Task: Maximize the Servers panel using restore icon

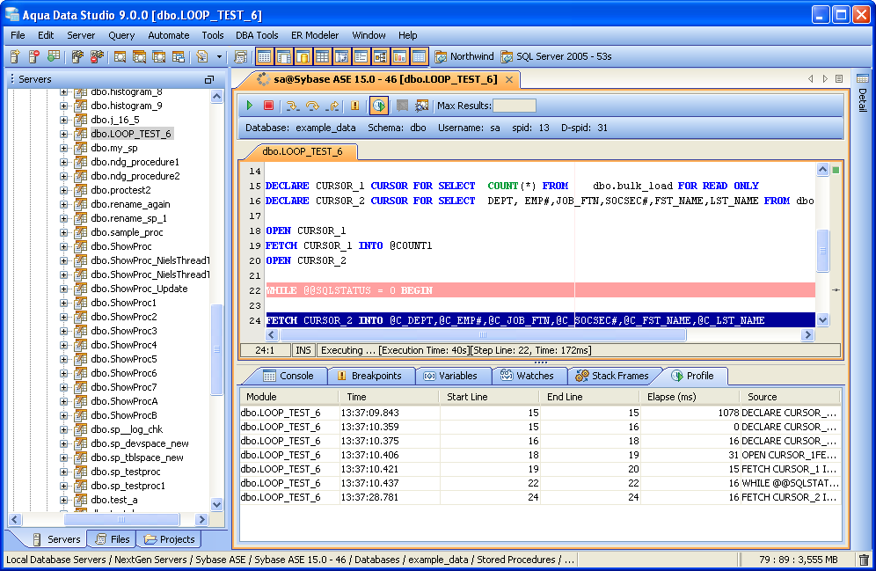Action: point(209,79)
